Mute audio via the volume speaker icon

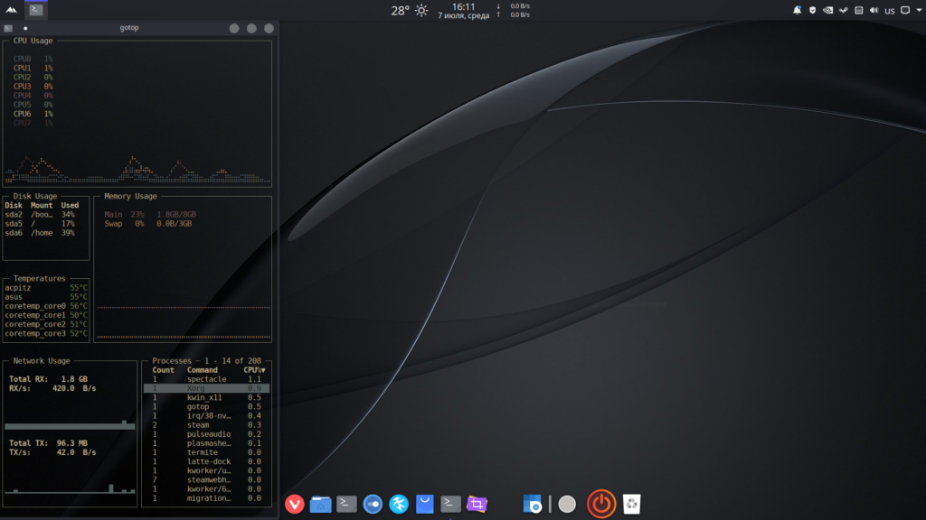tap(874, 10)
